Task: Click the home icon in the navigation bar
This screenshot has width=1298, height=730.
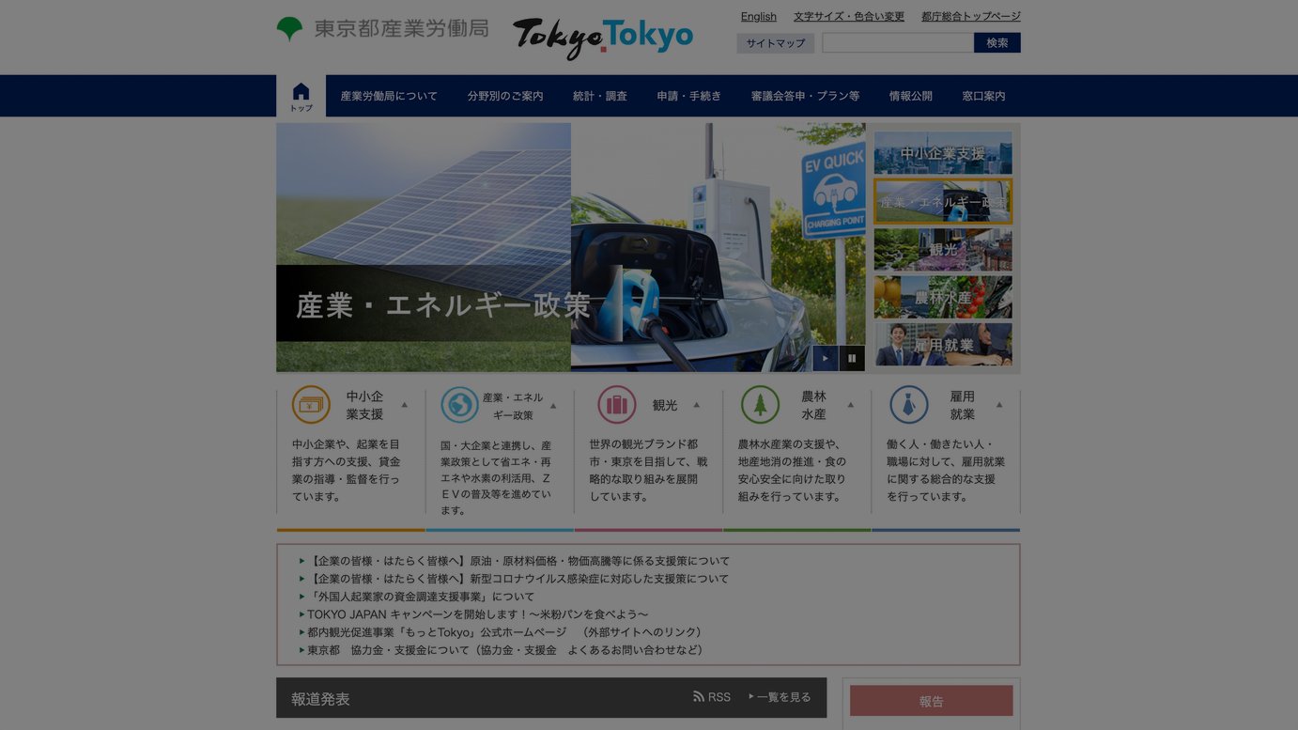Action: pyautogui.click(x=301, y=92)
